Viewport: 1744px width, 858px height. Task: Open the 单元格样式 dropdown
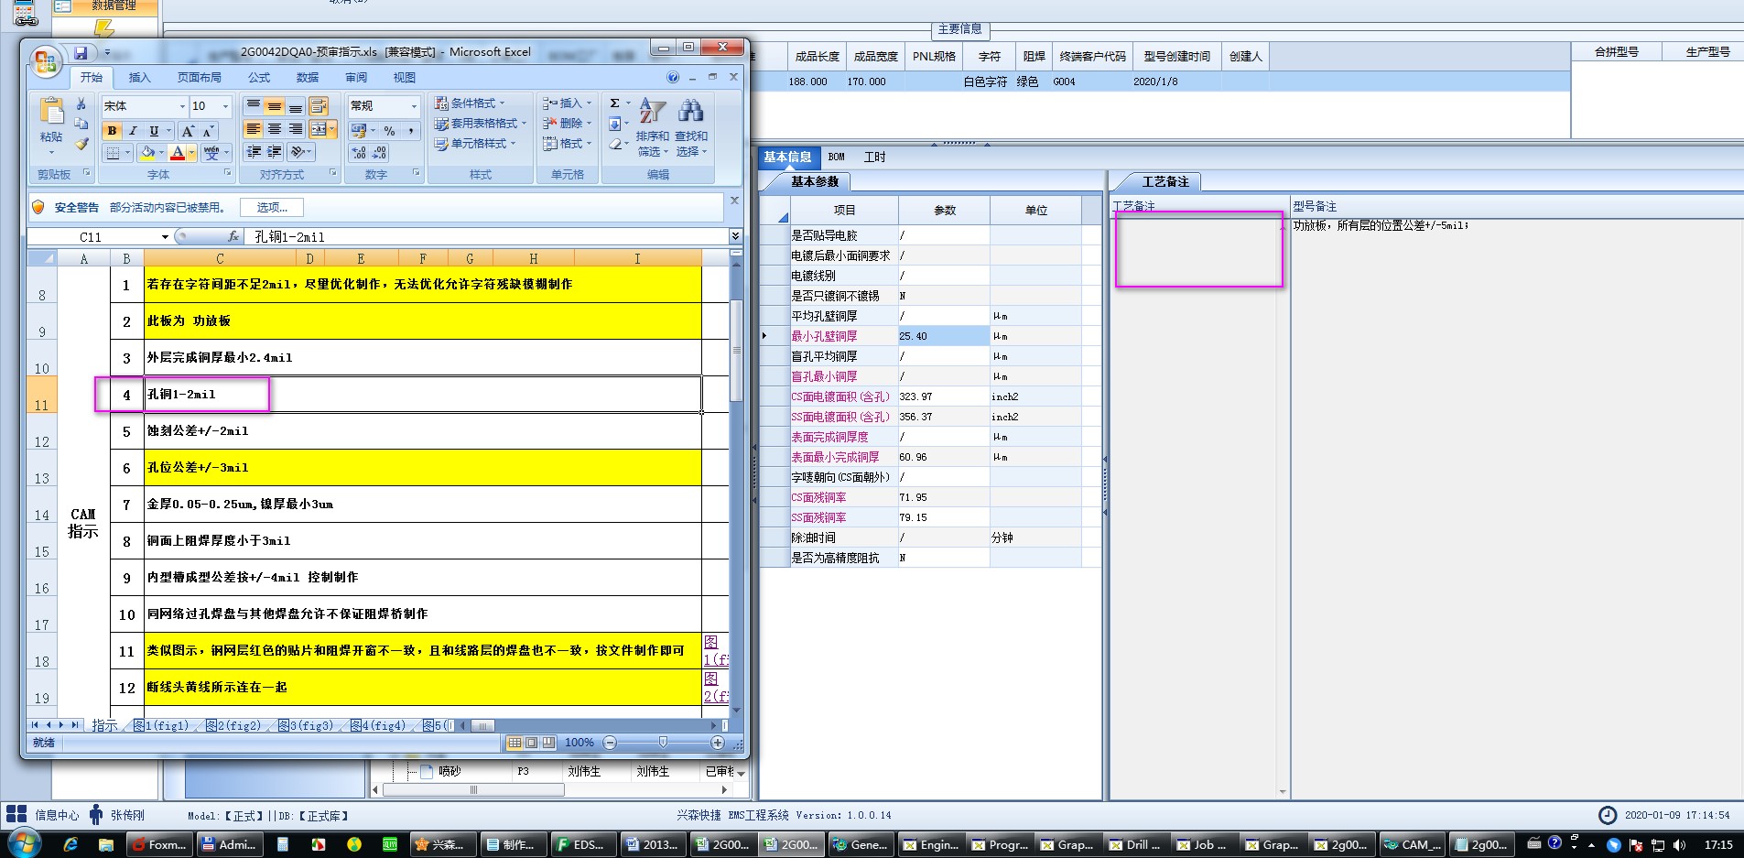coord(475,144)
